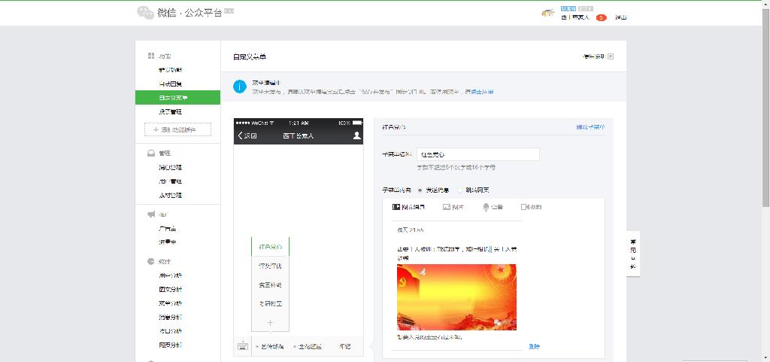Open the 自定义菜单 sidebar item
Screen dimensions: 770x362
[x=177, y=98]
